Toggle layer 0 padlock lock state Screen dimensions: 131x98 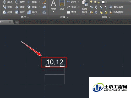pos(99,2)
